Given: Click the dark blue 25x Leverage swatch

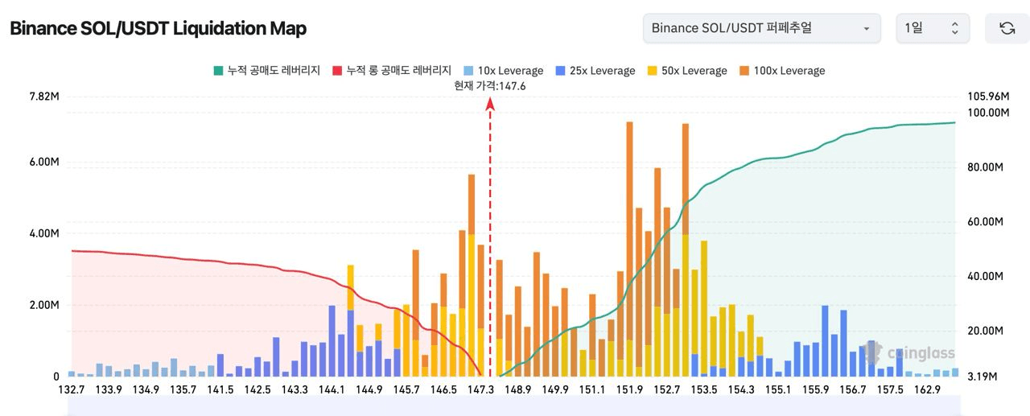Looking at the screenshot, I should pos(562,71).
